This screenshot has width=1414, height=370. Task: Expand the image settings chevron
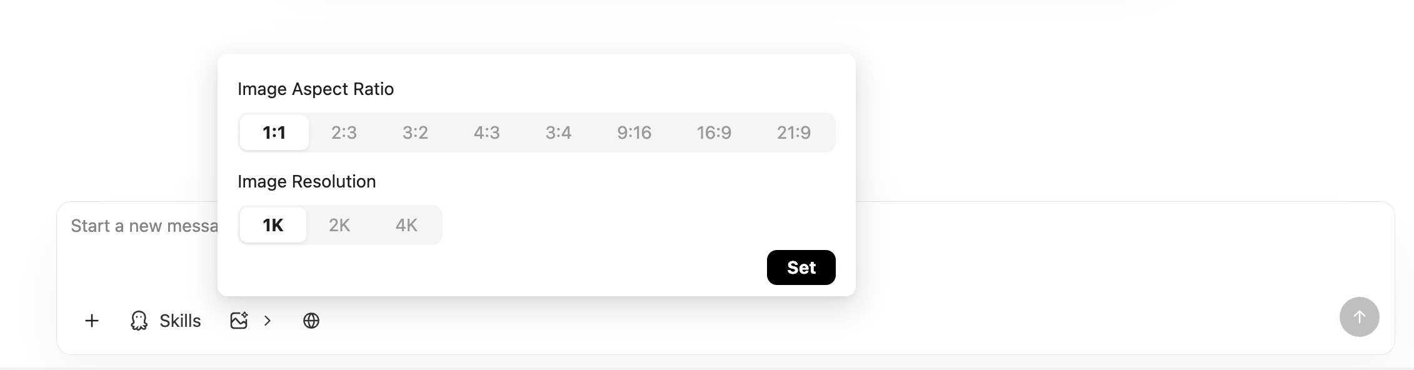268,321
